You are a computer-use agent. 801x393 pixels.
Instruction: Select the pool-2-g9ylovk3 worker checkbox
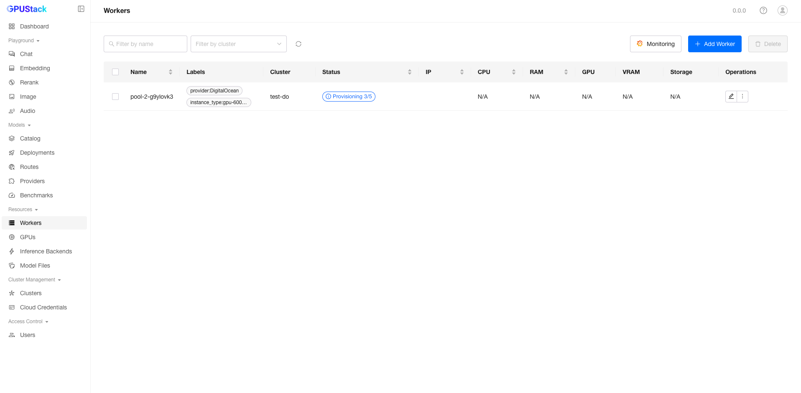pos(115,97)
